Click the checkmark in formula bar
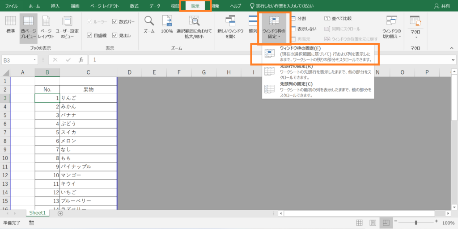 68,60
